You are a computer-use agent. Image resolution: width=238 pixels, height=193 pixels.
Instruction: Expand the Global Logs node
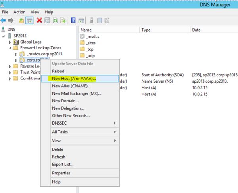pyautogui.click(x=10, y=42)
